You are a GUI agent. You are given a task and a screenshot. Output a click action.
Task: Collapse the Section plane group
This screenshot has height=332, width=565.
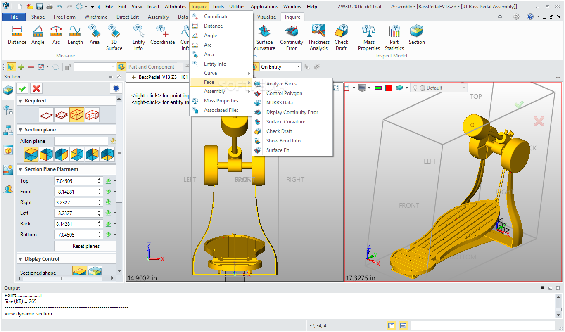21,130
